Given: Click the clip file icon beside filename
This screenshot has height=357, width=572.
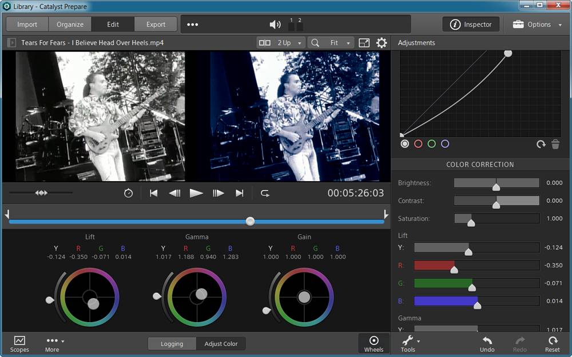Looking at the screenshot, I should [x=11, y=43].
